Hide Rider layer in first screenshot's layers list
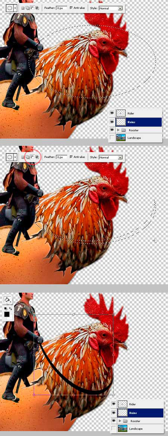Image resolution: width=168 pixels, height=436 pixels. (x=112, y=114)
